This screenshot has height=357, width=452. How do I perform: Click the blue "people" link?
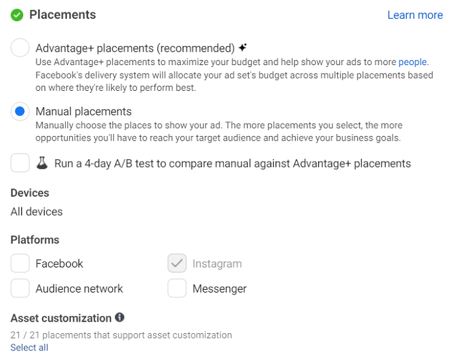[413, 62]
